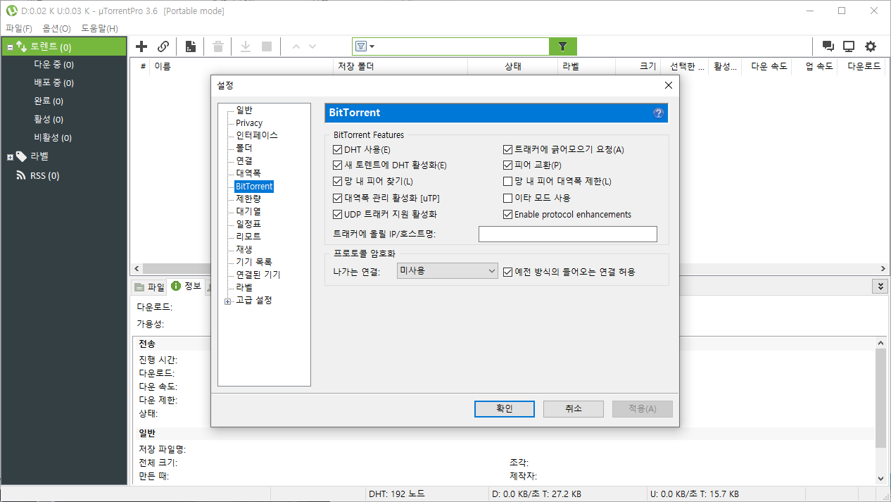Open the search filter dropdown arrow
This screenshot has width=891, height=502.
click(372, 46)
